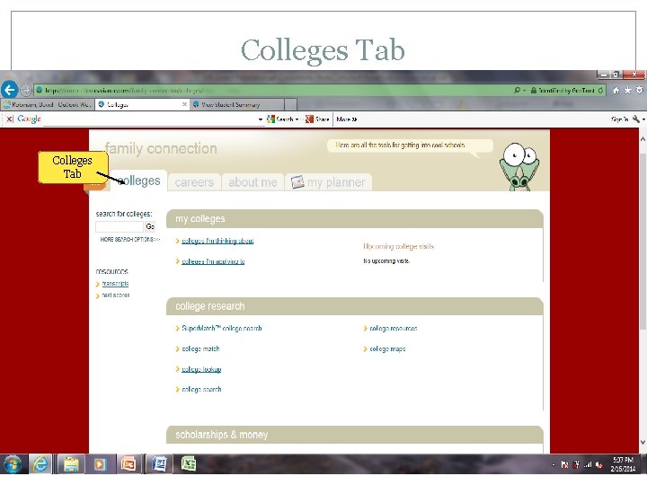Viewport: 647px width, 485px height.
Task: Open the browser Home icon
Action: [616, 90]
